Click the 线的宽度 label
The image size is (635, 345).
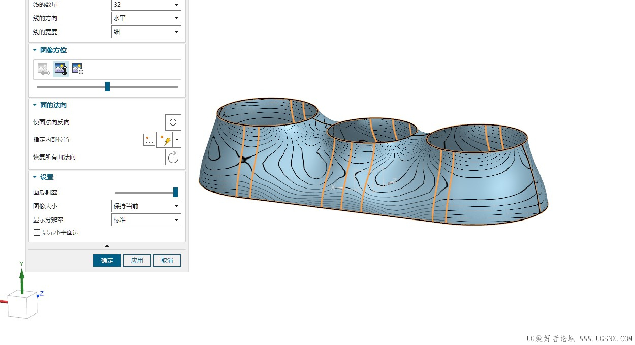point(45,32)
